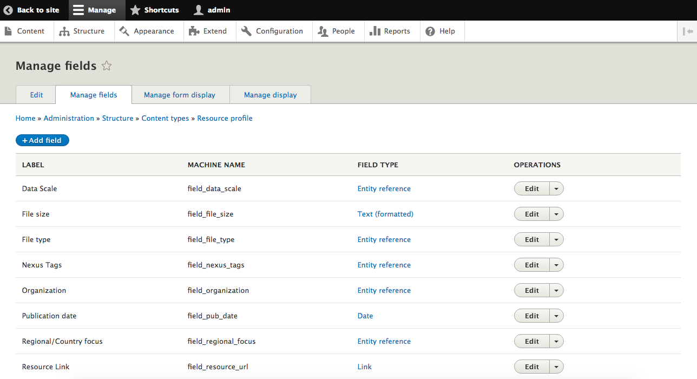The width and height of the screenshot is (697, 379).
Task: Open the Reports menu
Action: [390, 31]
